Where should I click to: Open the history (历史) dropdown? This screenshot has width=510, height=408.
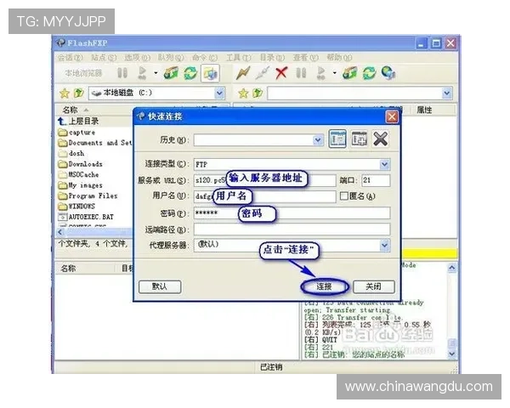click(318, 140)
